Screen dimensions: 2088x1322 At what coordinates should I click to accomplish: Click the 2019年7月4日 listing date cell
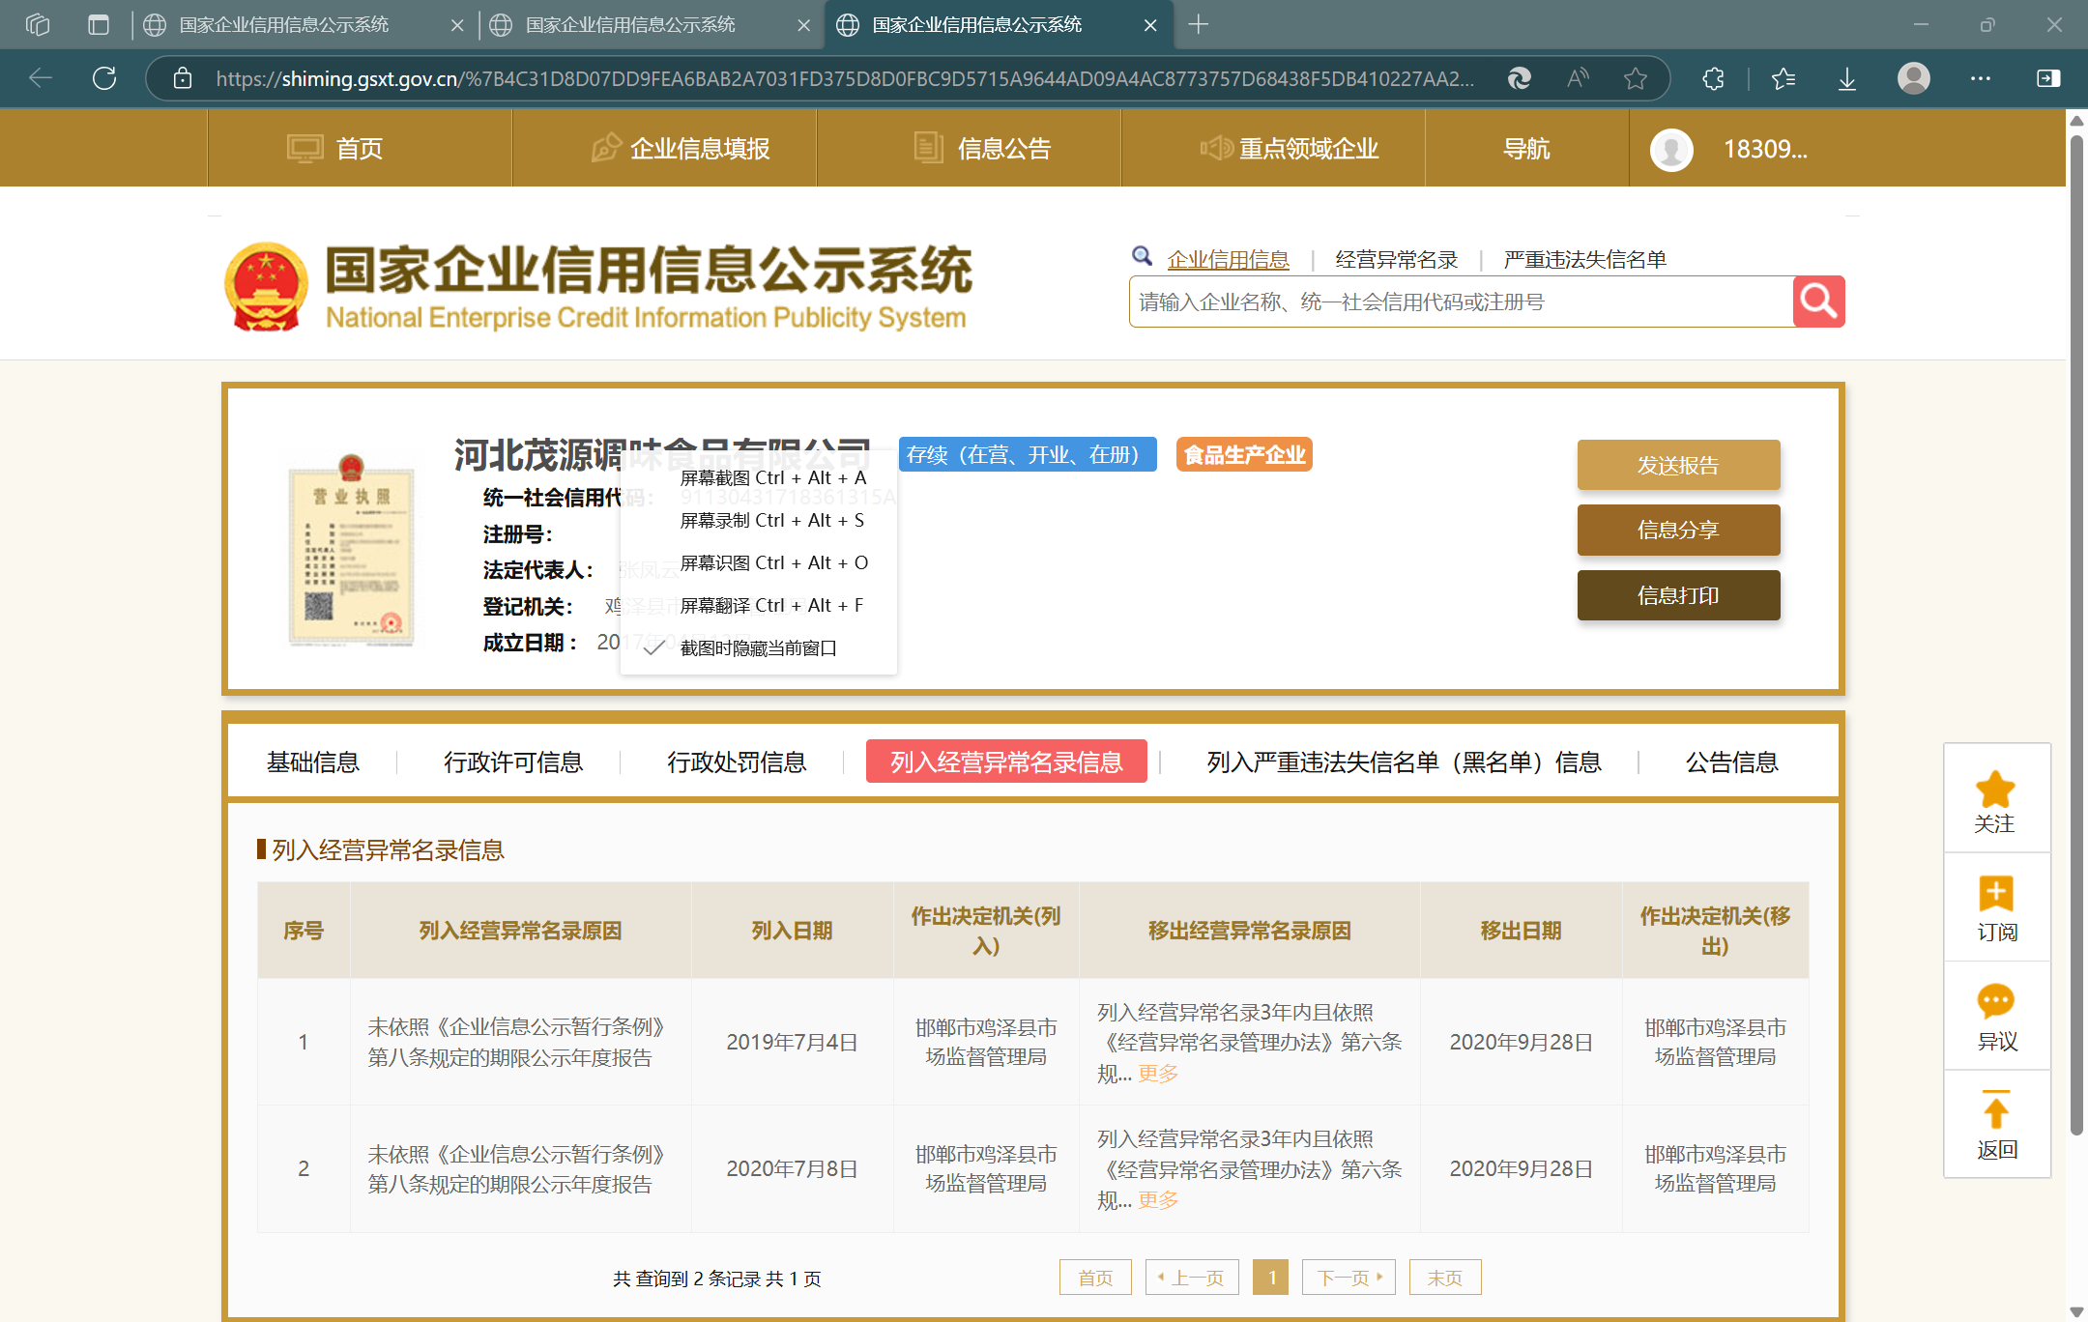(x=793, y=1042)
